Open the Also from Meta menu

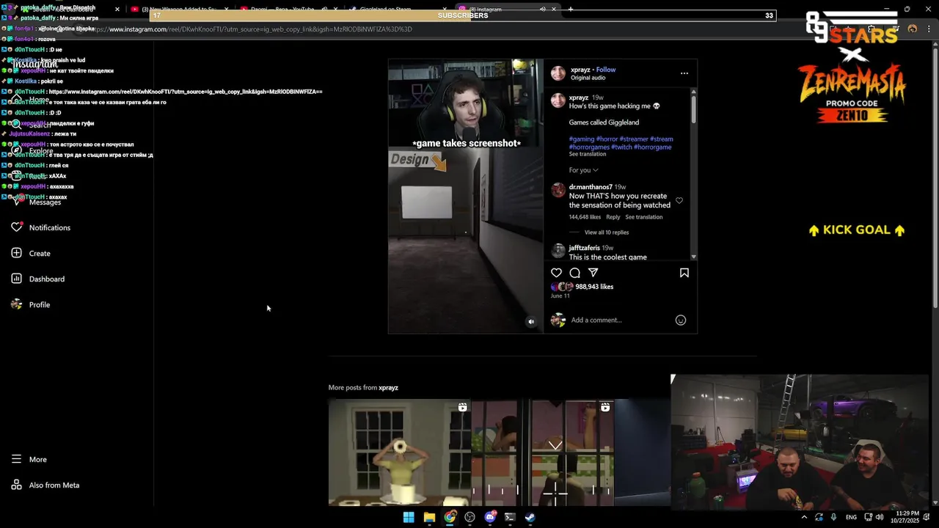(45, 485)
